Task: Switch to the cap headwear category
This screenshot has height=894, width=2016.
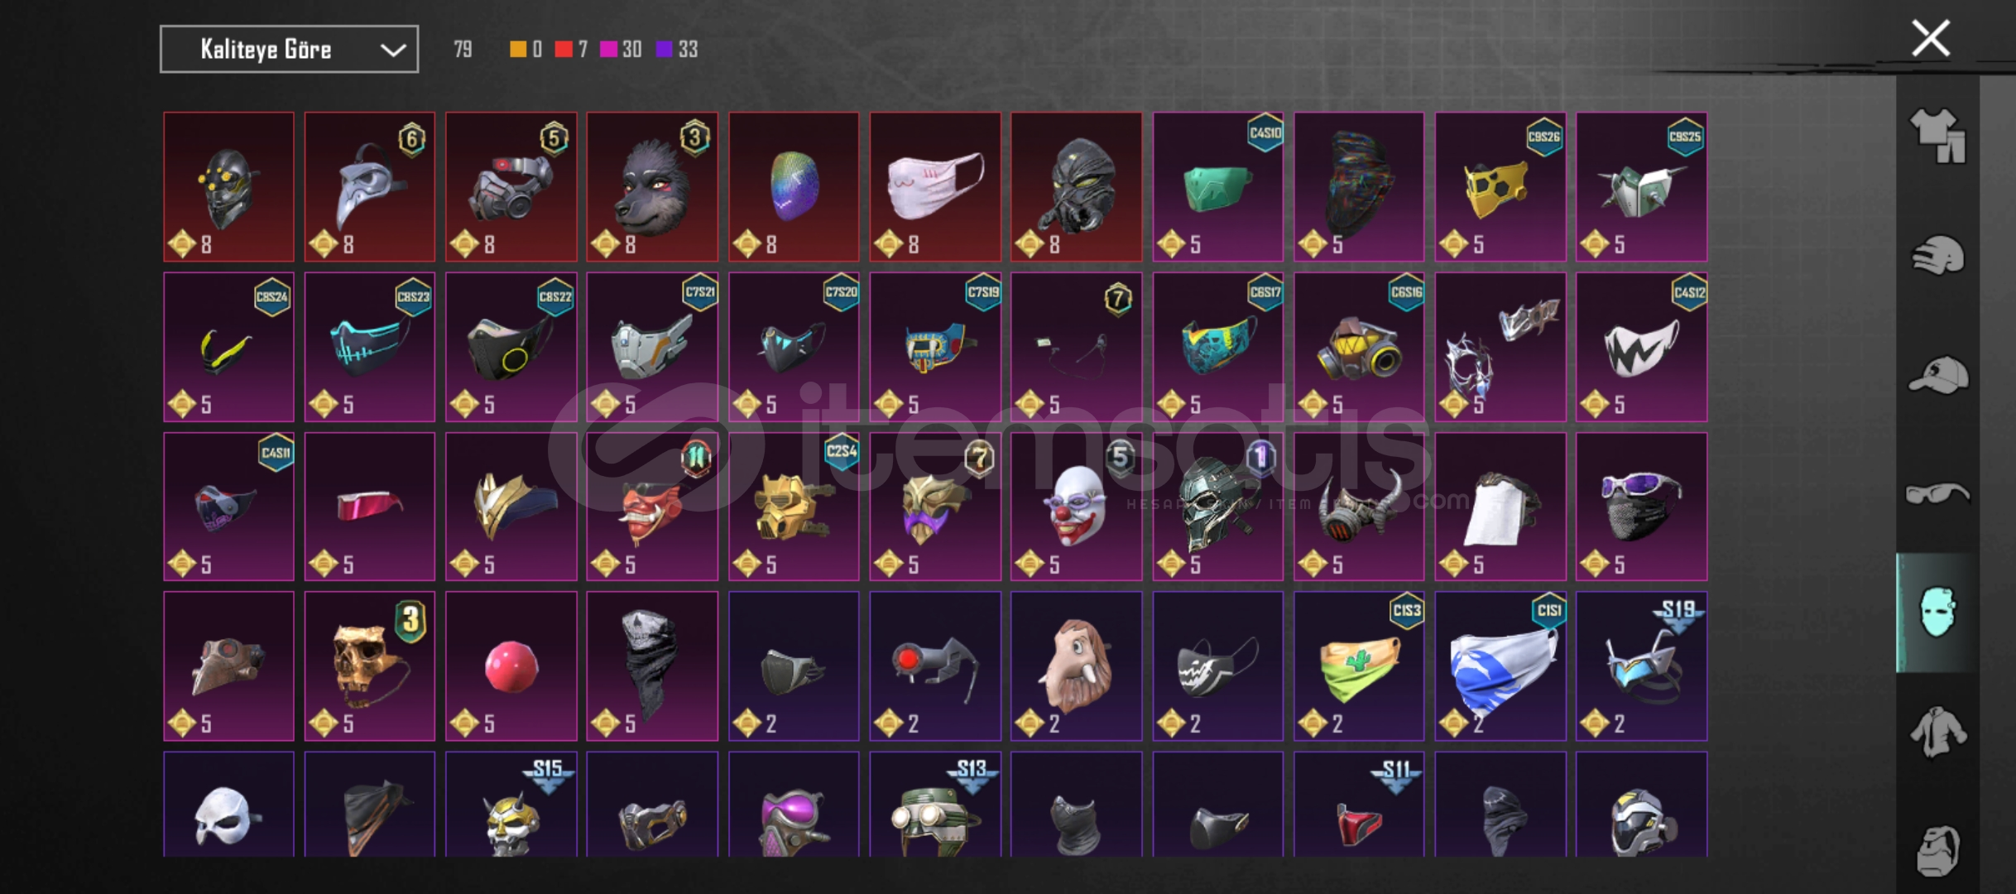Action: tap(1937, 374)
